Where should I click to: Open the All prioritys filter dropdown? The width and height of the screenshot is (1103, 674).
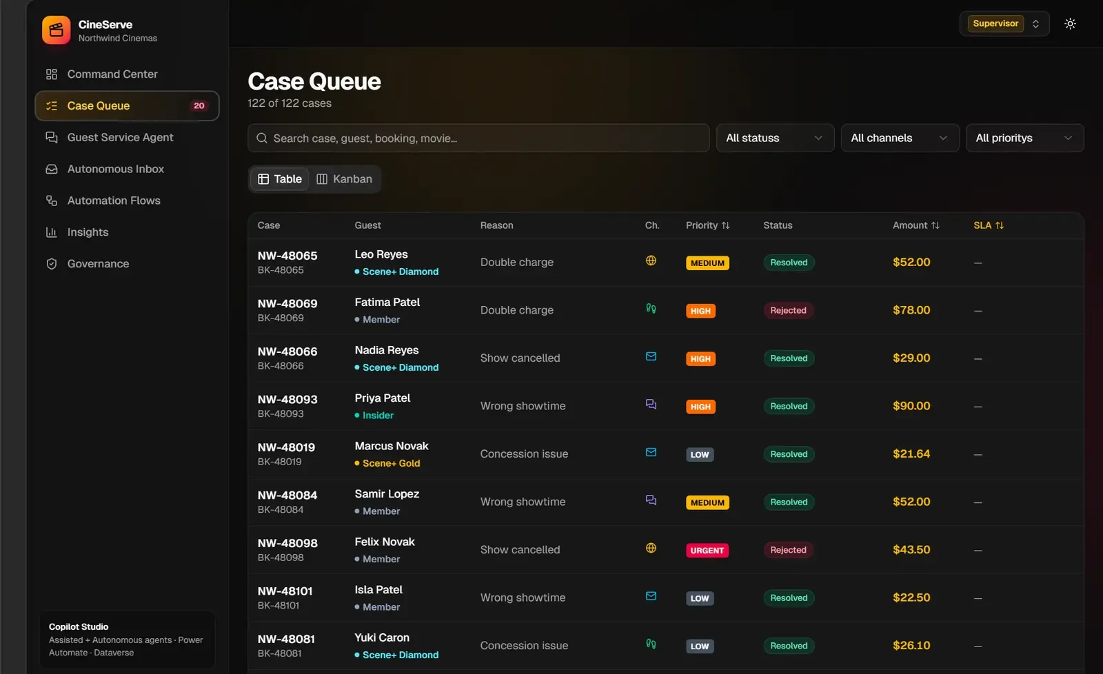(1024, 138)
